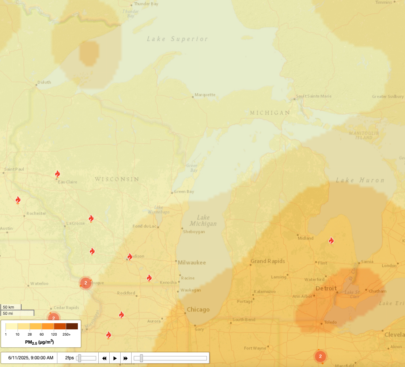Open the fire marker near Madison
The width and height of the screenshot is (405, 367).
[130, 257]
